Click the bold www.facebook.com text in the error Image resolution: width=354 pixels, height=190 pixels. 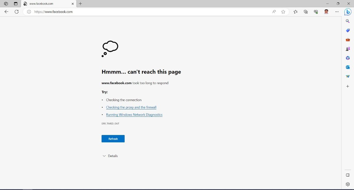pyautogui.click(x=117, y=83)
